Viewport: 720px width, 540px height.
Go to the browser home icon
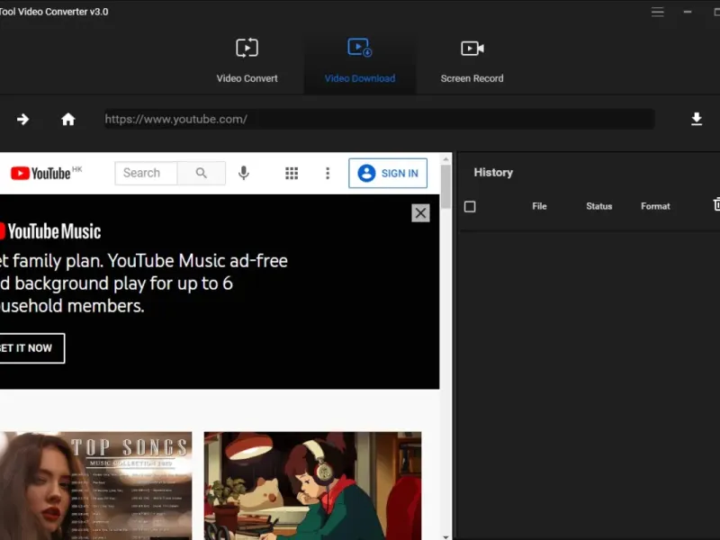coord(67,120)
